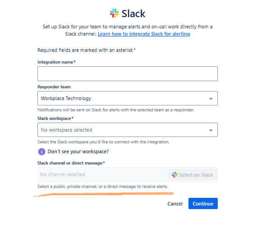Click the Select on Slack button
271x233 pixels.
(193, 174)
